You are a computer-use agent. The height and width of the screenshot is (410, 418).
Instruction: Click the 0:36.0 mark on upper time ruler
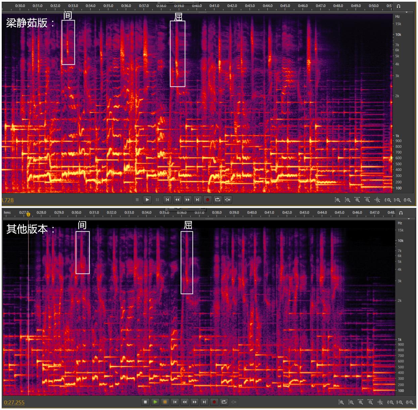pos(126,6)
